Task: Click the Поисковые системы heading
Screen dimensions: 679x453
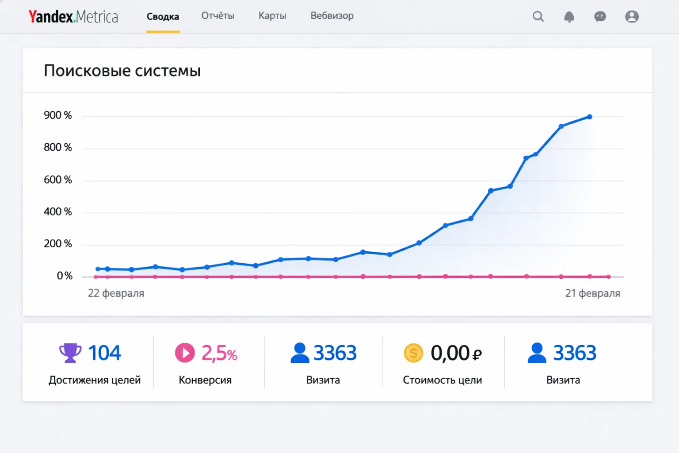Action: (x=122, y=71)
